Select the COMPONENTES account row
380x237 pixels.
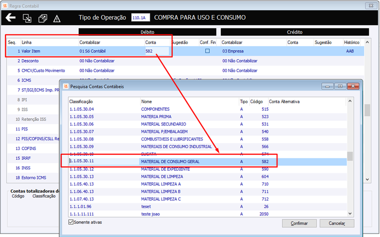click(x=207, y=109)
